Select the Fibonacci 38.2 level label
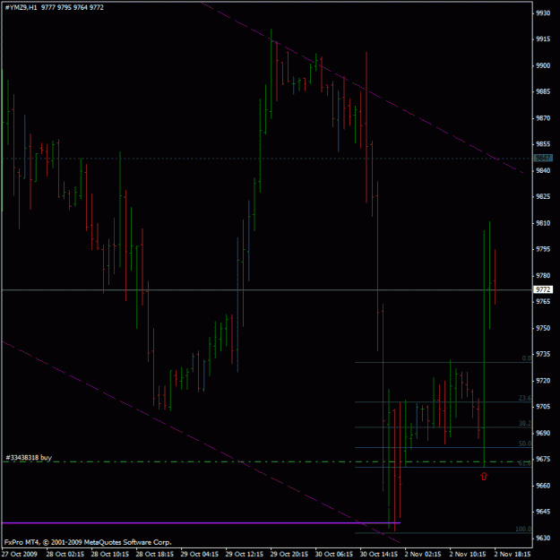 click(525, 423)
